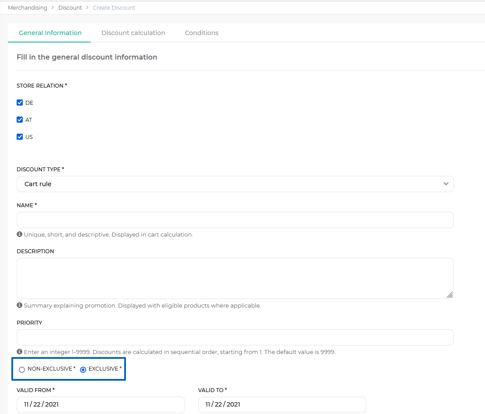Switch to the Conditions tab
The height and width of the screenshot is (414, 485).
(202, 33)
